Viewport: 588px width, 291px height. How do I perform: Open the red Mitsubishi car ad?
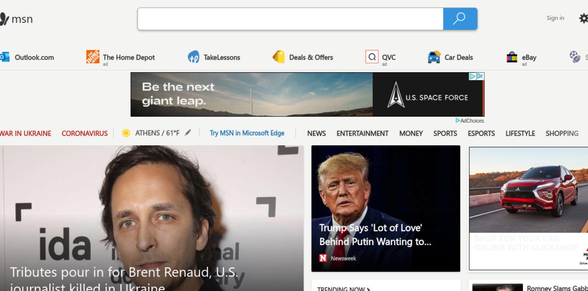(x=529, y=208)
